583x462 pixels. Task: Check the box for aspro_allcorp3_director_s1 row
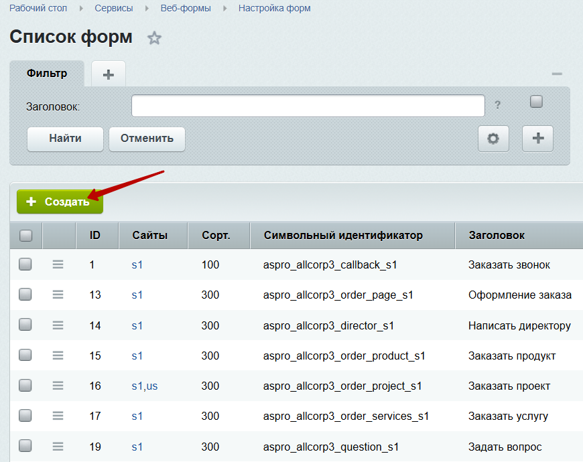25,325
